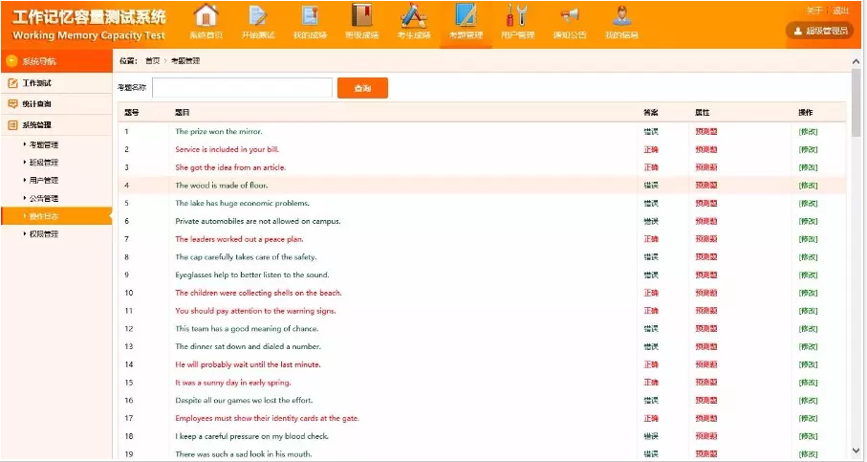Click 修改 for question 10
The width and height of the screenshot is (867, 462).
808,293
